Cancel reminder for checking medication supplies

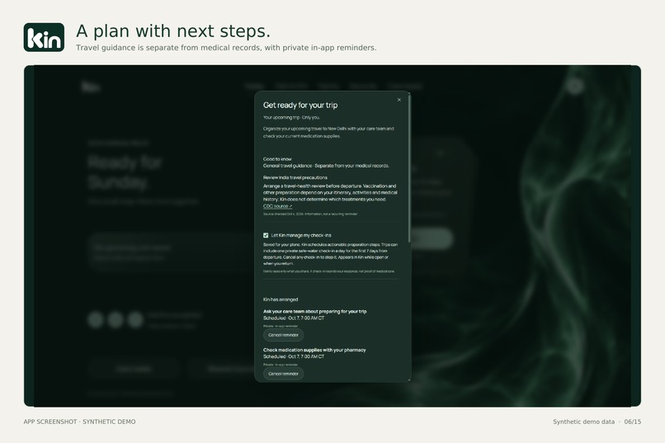pos(283,374)
